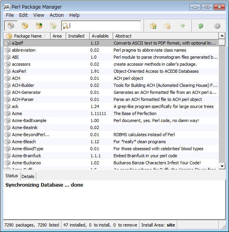Image resolution: width=229 pixels, height=232 pixels.
Task: Click the Perl Package Manager title icon
Action: [x=7, y=7]
